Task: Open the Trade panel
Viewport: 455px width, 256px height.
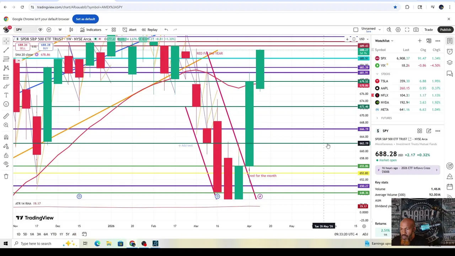Action: click(x=428, y=30)
